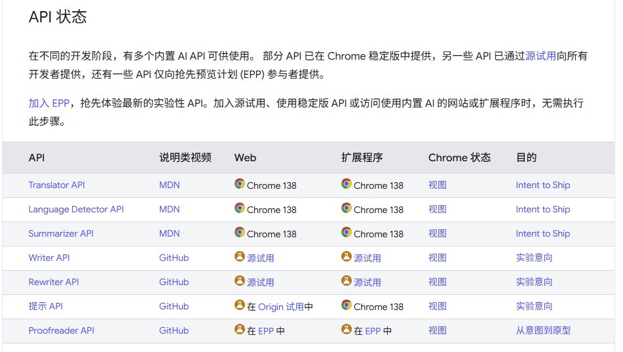The height and width of the screenshot is (352, 623).
Task: Open the Proofreader API link
Action: point(61,330)
